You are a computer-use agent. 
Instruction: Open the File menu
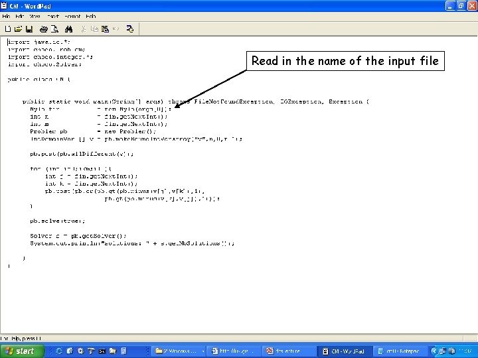[6, 16]
